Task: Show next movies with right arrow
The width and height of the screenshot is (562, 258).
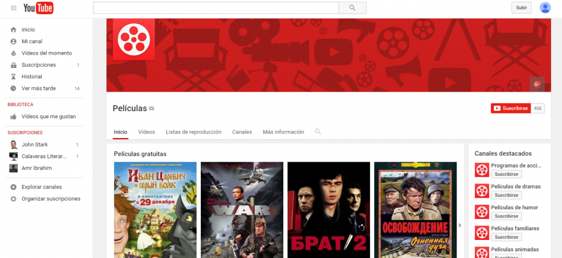Action: [460, 225]
